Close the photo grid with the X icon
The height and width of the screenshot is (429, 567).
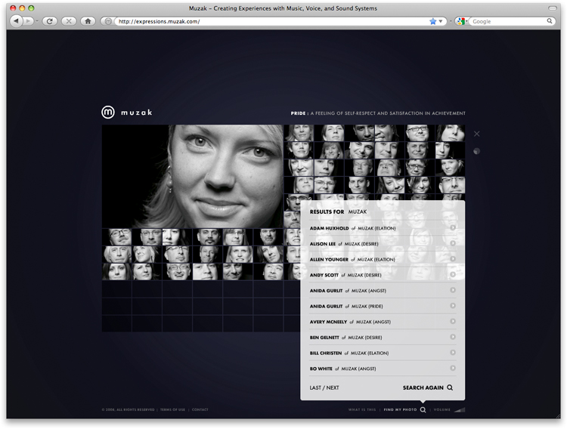476,134
